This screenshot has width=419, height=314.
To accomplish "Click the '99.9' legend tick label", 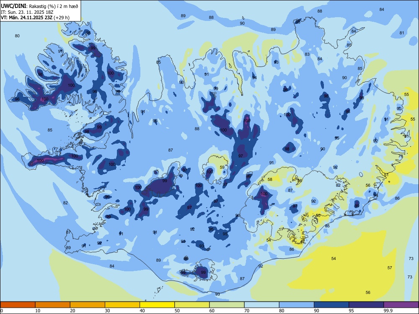I will click(x=388, y=311).
